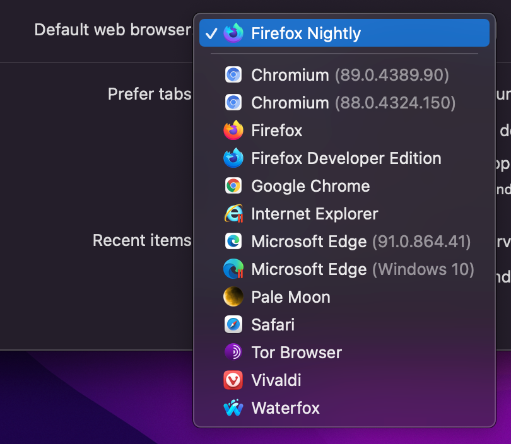Screen dimensions: 511x444
Task: Pick the Internet Explorer text label
Action: tap(315, 214)
